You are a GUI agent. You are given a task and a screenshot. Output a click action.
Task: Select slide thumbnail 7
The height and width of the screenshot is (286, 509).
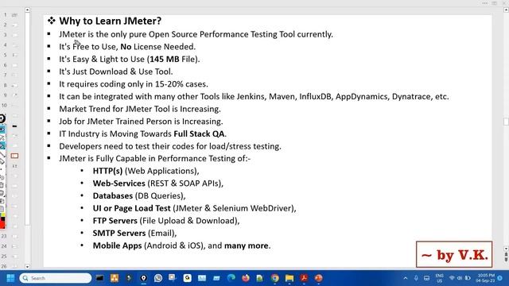[14, 75]
